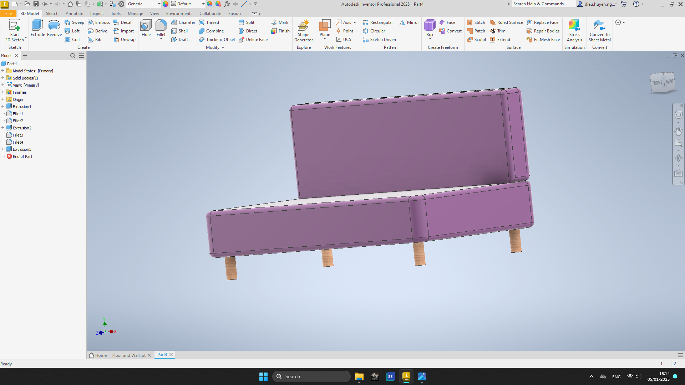Screen dimensions: 685x385
Task: Open the Modify panel dropdown
Action: point(215,47)
